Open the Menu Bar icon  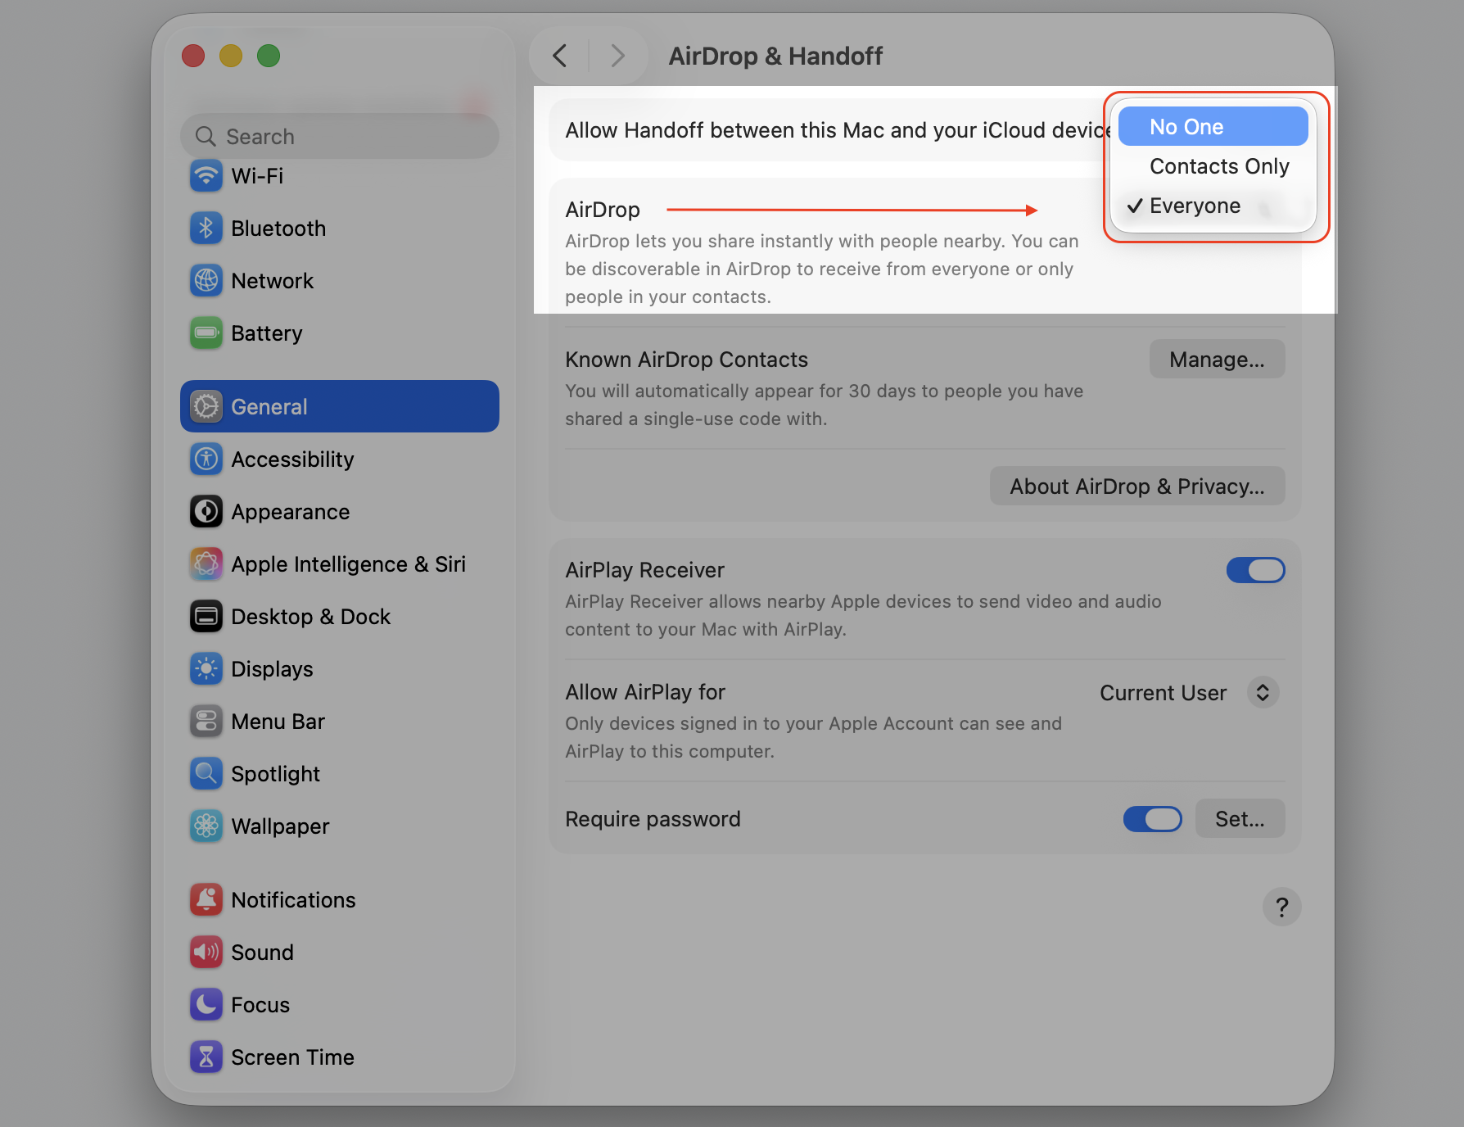(x=206, y=722)
